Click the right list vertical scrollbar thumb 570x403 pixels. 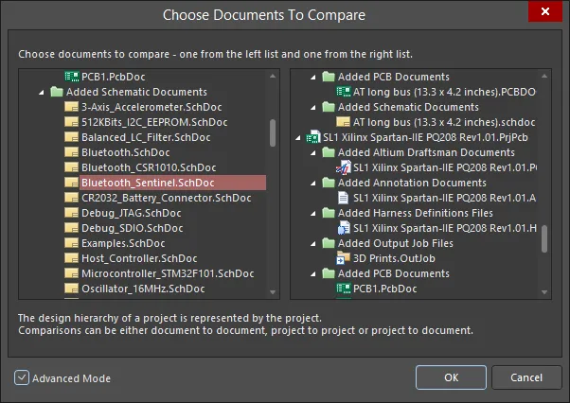(544, 240)
